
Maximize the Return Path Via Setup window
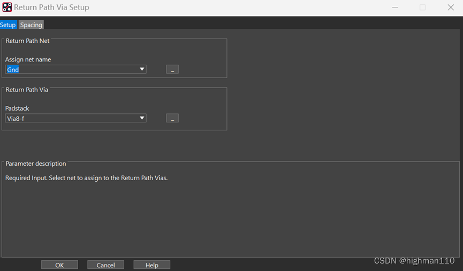click(x=422, y=7)
